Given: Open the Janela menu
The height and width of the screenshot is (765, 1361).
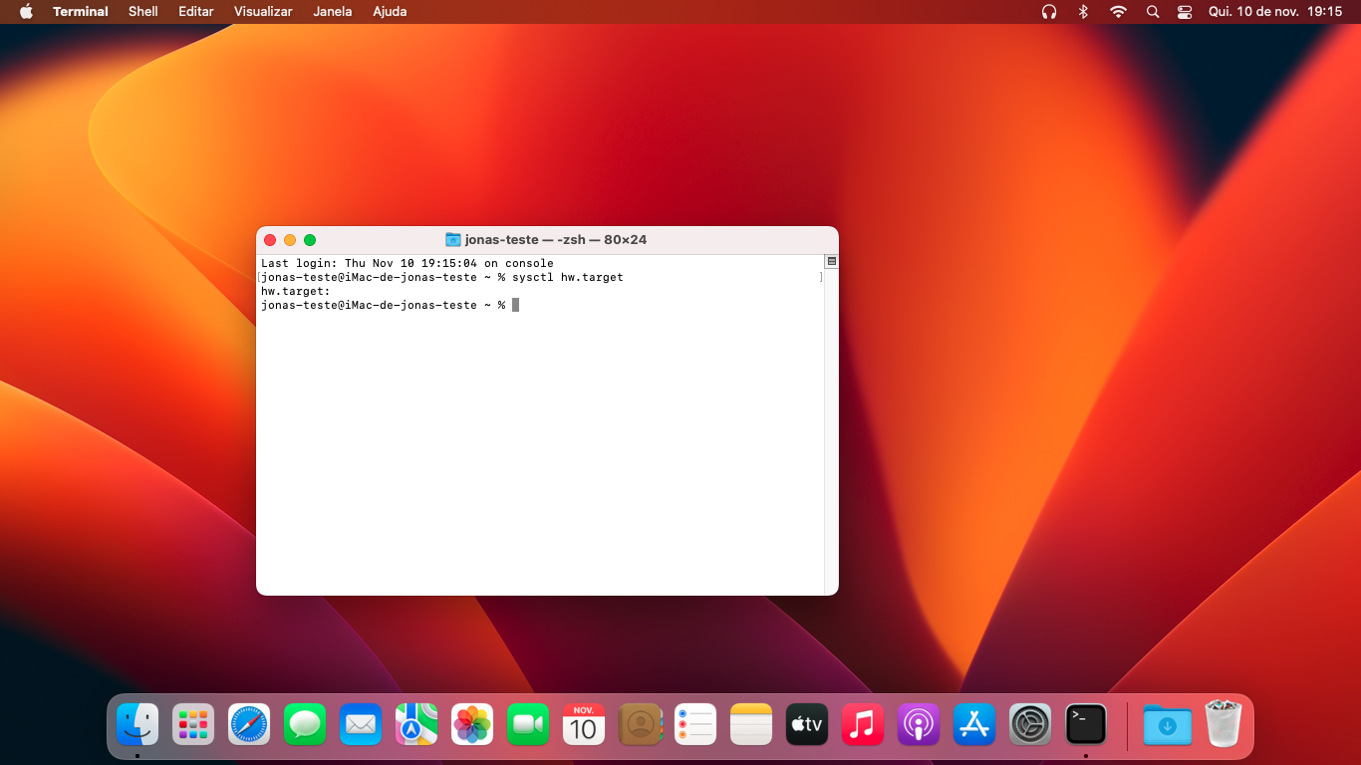Looking at the screenshot, I should 332,12.
